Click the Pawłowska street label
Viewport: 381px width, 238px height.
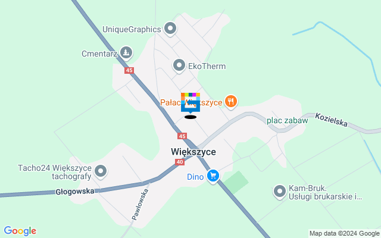tap(140, 205)
